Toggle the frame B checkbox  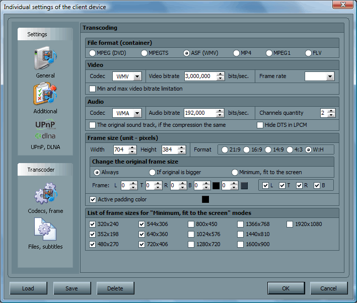317,186
